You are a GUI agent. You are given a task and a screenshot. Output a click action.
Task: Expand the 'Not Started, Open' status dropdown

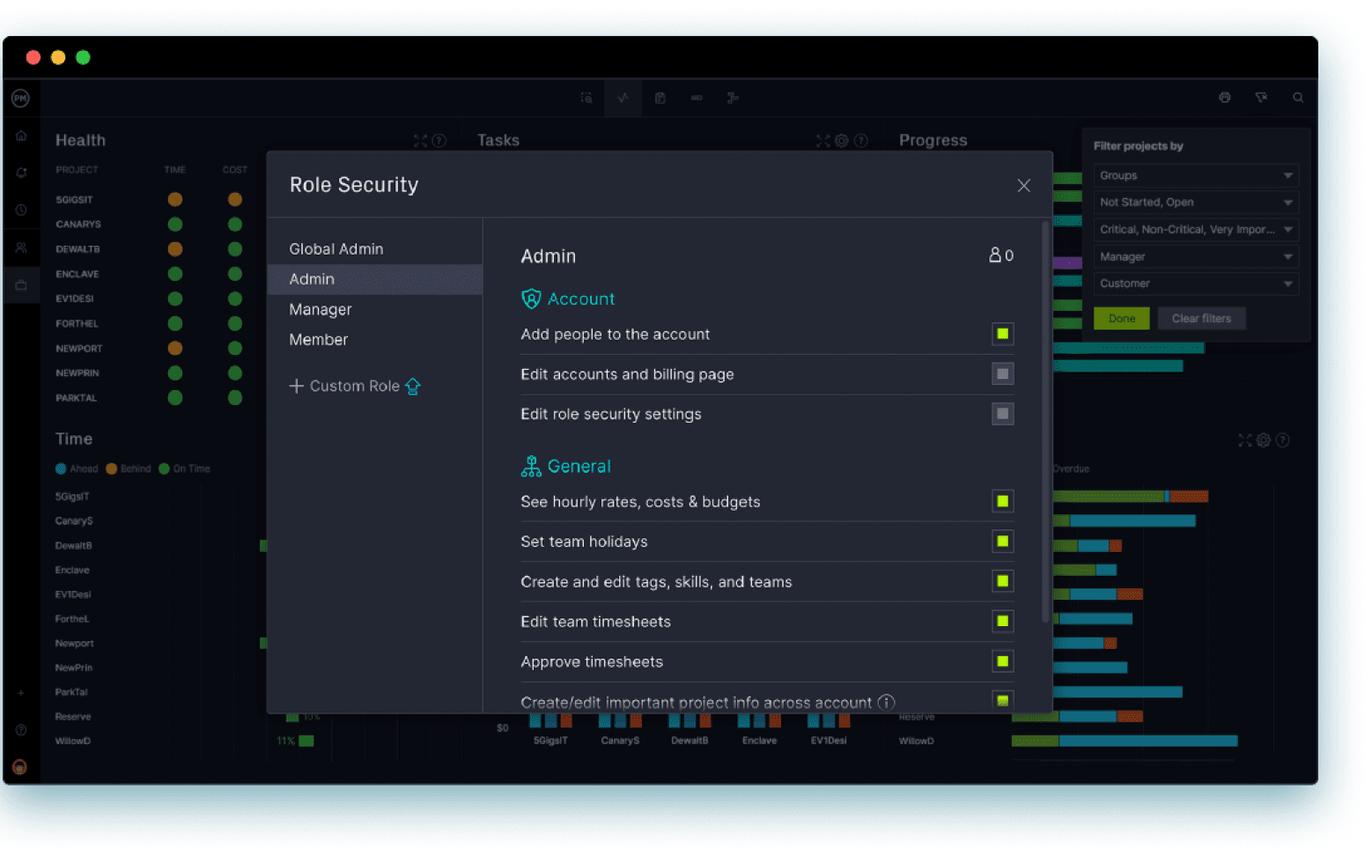(1195, 202)
